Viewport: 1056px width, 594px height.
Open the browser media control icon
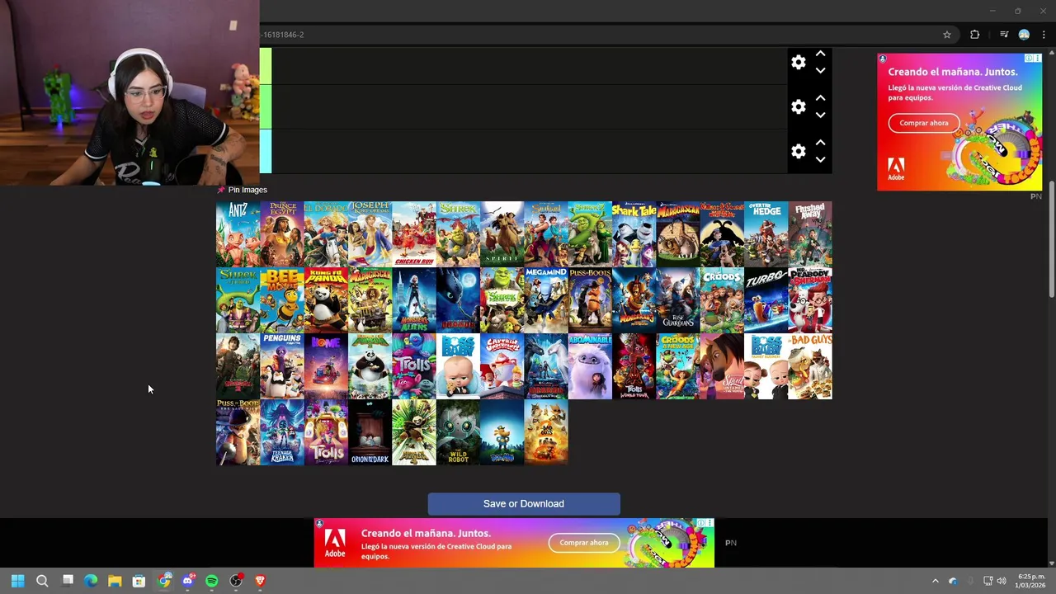(1004, 35)
